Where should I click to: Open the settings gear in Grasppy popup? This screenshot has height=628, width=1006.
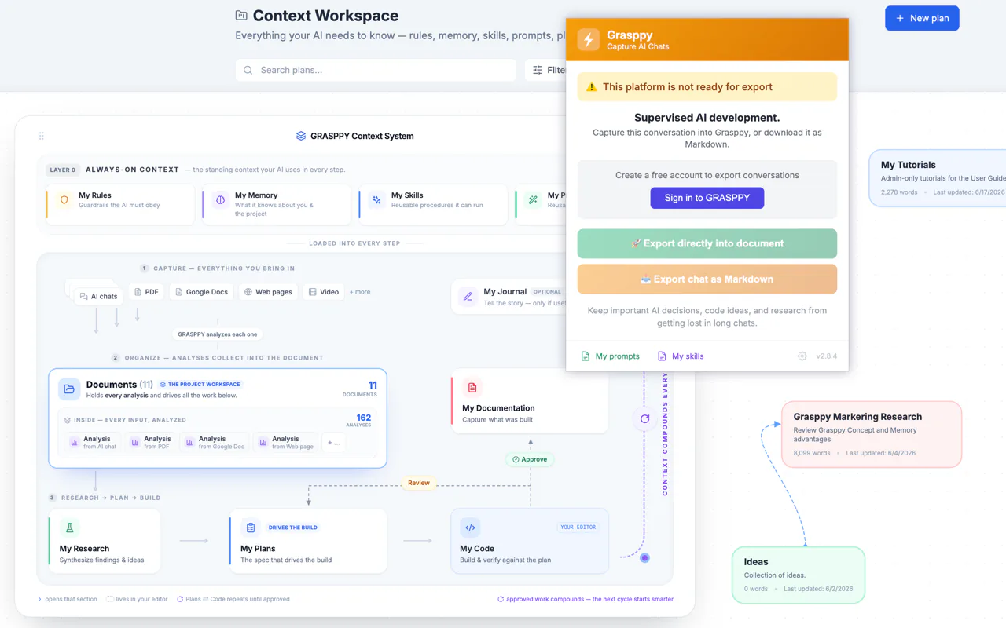pos(802,356)
